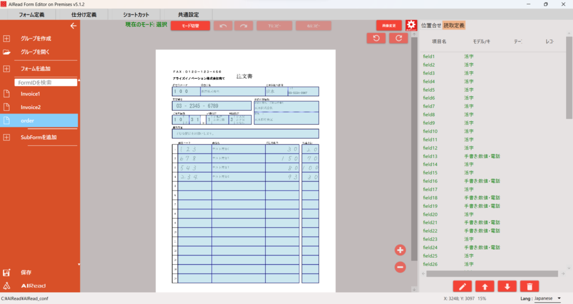Image resolution: width=573 pixels, height=304 pixels.
Task: Select the Invoice2 form
Action: (31, 107)
